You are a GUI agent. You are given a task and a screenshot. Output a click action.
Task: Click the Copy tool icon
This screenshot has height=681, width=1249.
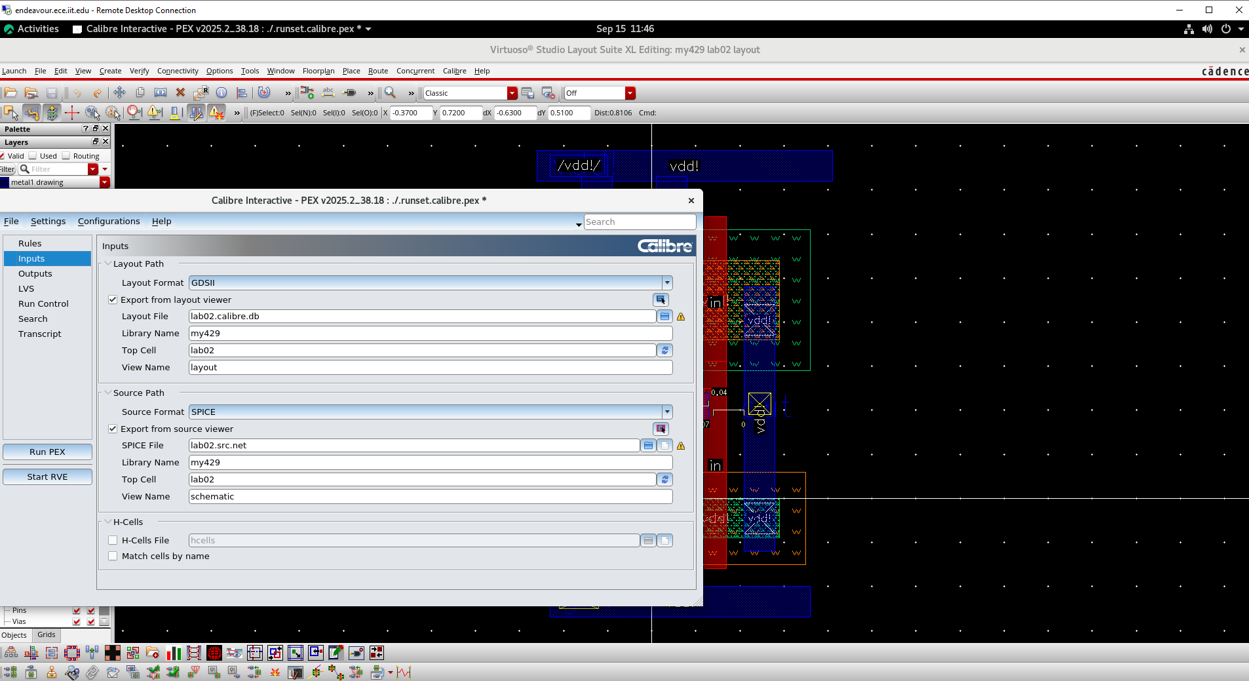click(140, 93)
